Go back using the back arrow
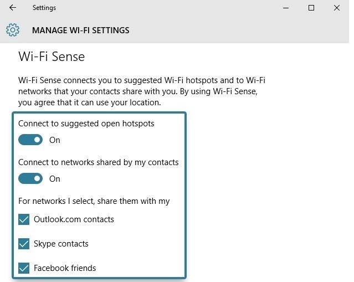Image resolution: width=354 pixels, height=282 pixels. pyautogui.click(x=13, y=8)
